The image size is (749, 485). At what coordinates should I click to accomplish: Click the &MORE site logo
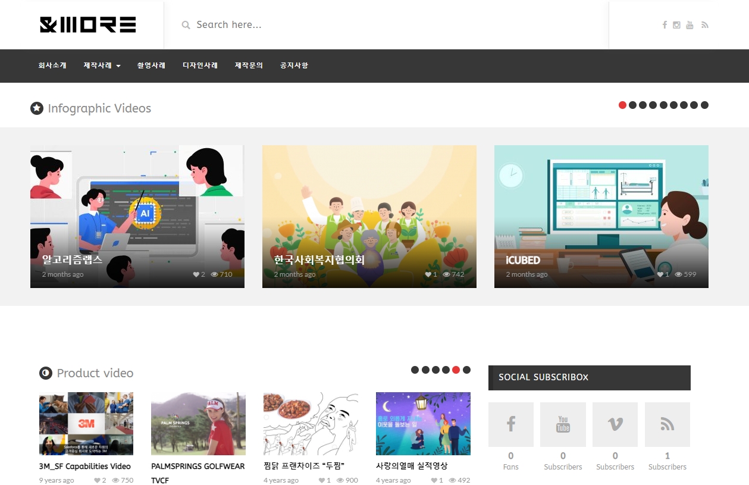tap(88, 24)
